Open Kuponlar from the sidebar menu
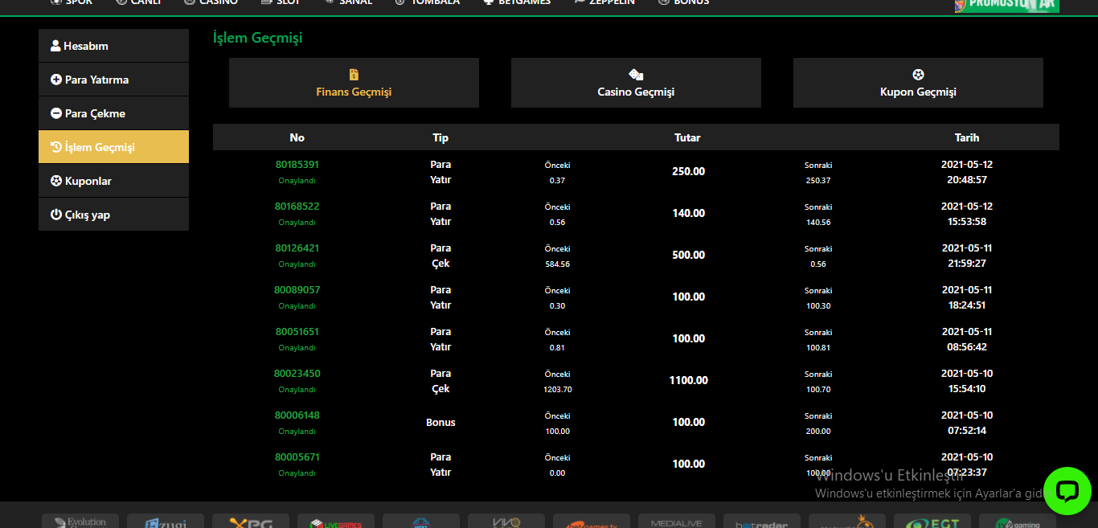1098x528 pixels. coord(113,181)
